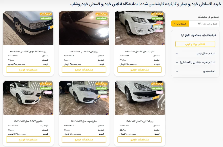Open مشخصات خودرو for Saina EX 2020
This screenshot has width=223, height=147.
pyautogui.click(x=139, y=70)
